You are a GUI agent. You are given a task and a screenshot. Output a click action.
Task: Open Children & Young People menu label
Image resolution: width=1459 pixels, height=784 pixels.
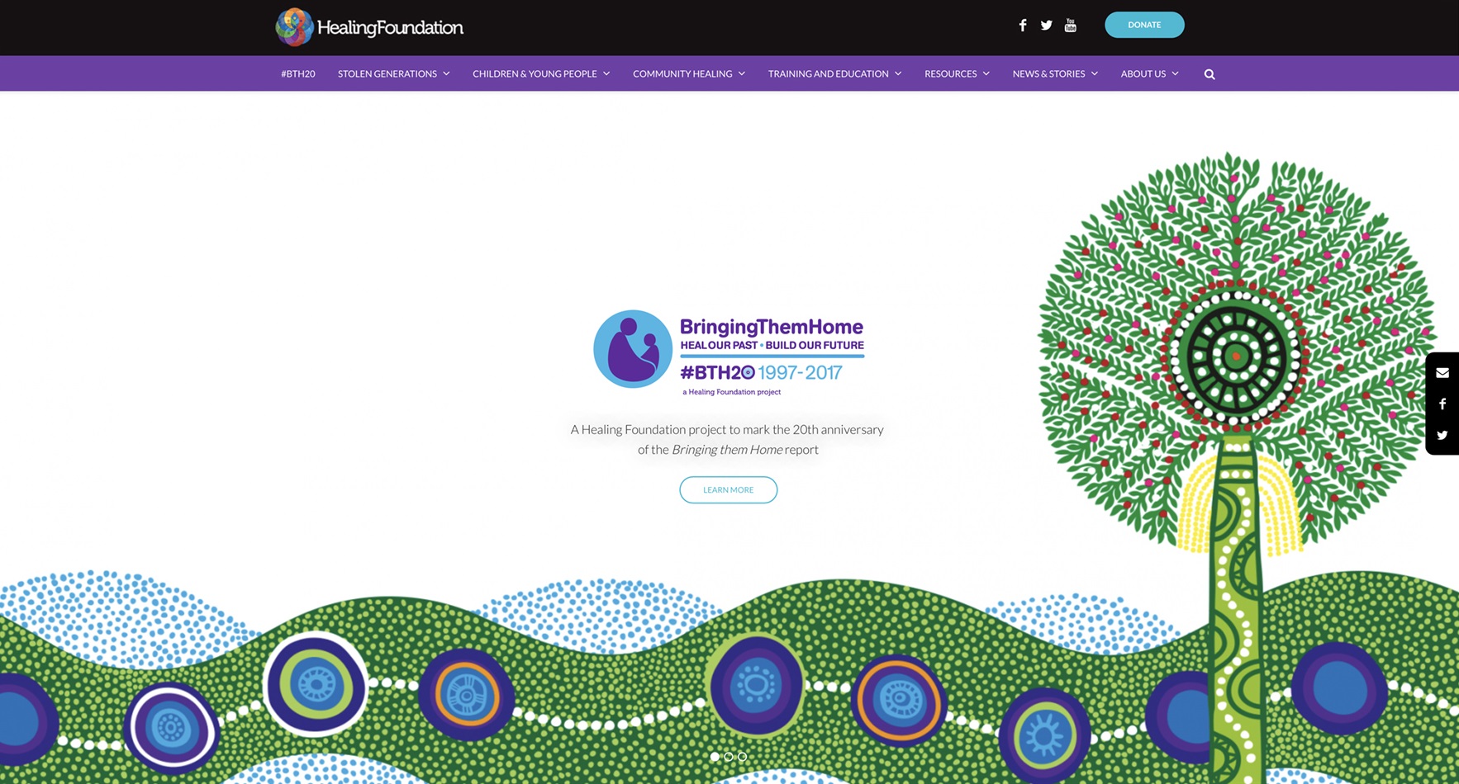coord(535,73)
